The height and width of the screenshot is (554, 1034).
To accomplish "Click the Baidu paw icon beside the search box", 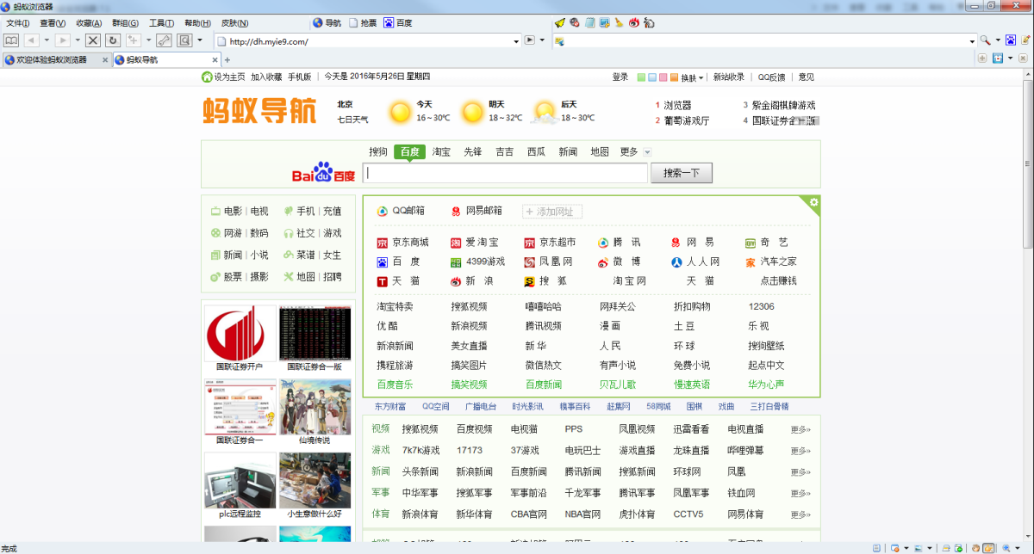I will click(x=321, y=170).
